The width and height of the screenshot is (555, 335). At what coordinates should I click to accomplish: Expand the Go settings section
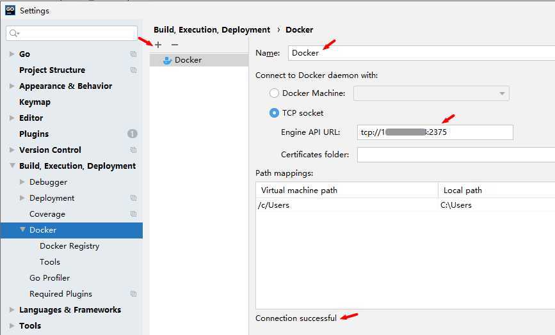coord(12,54)
